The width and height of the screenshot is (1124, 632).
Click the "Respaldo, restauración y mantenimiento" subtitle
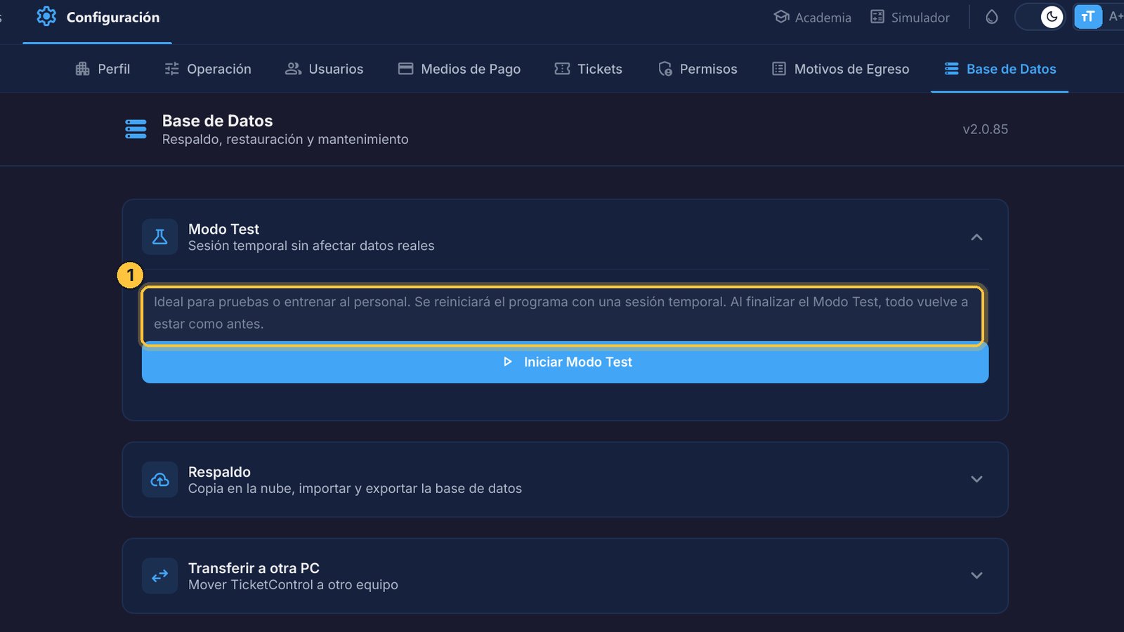click(x=285, y=140)
